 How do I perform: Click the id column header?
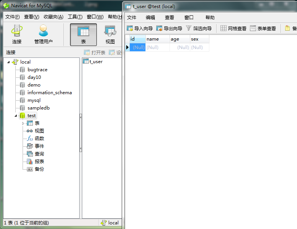137,39
